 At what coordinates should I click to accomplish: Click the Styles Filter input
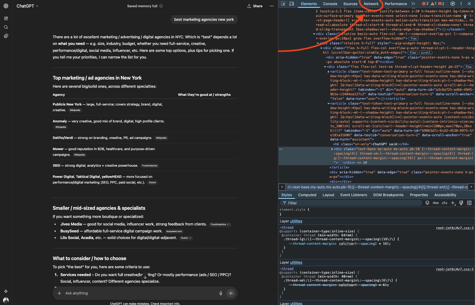[351, 203]
